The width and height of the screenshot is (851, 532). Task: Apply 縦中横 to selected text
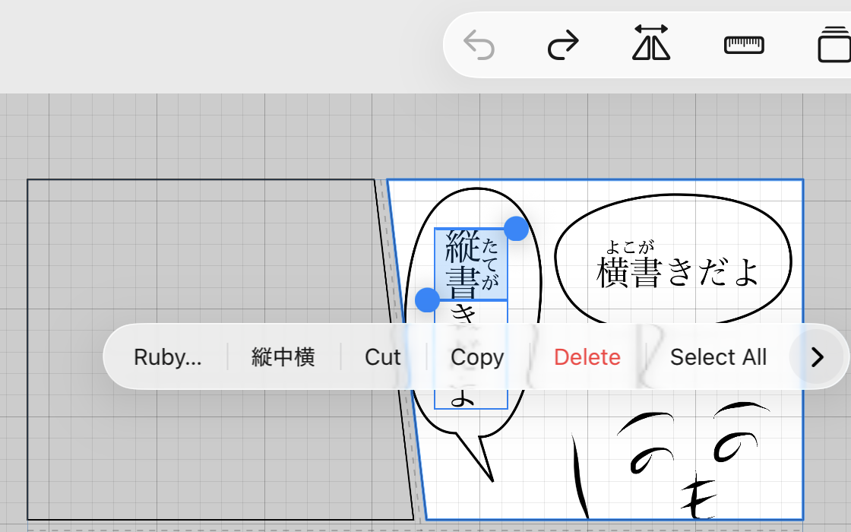(283, 356)
